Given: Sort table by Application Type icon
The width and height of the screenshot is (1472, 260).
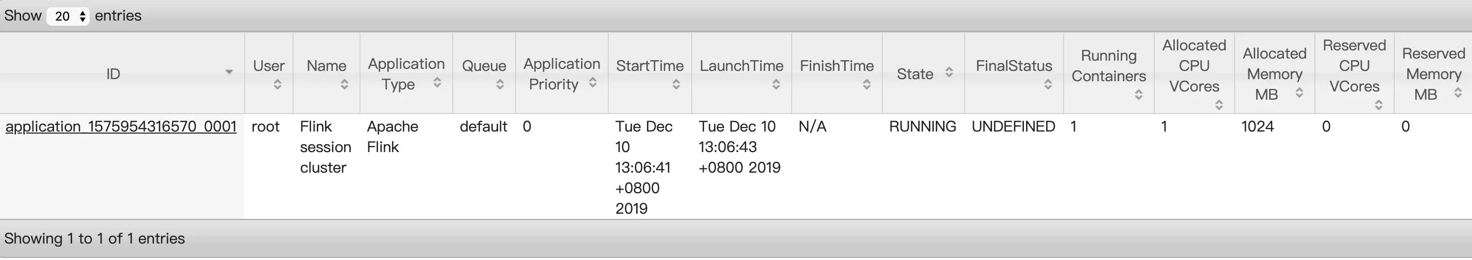Looking at the screenshot, I should [x=437, y=82].
